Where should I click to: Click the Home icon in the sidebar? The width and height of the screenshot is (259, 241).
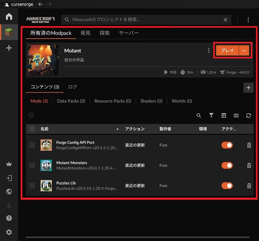click(x=9, y=16)
